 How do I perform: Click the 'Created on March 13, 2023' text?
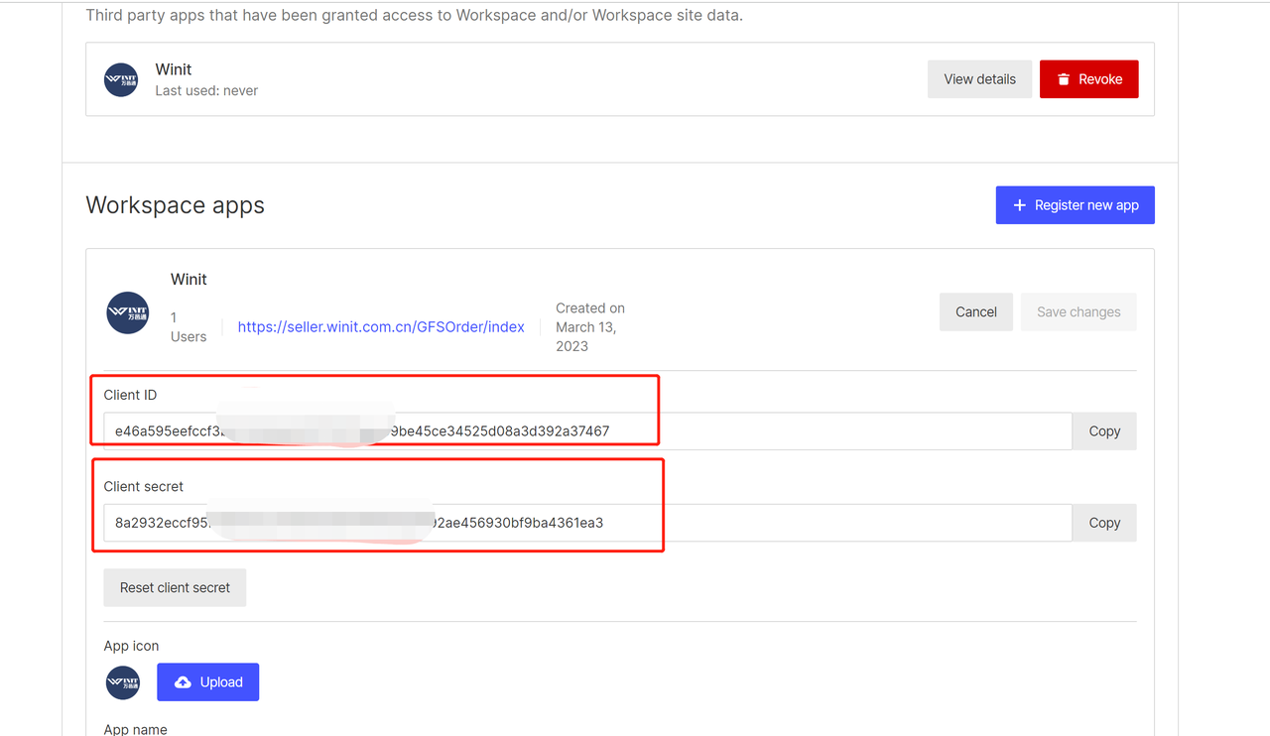[589, 327]
